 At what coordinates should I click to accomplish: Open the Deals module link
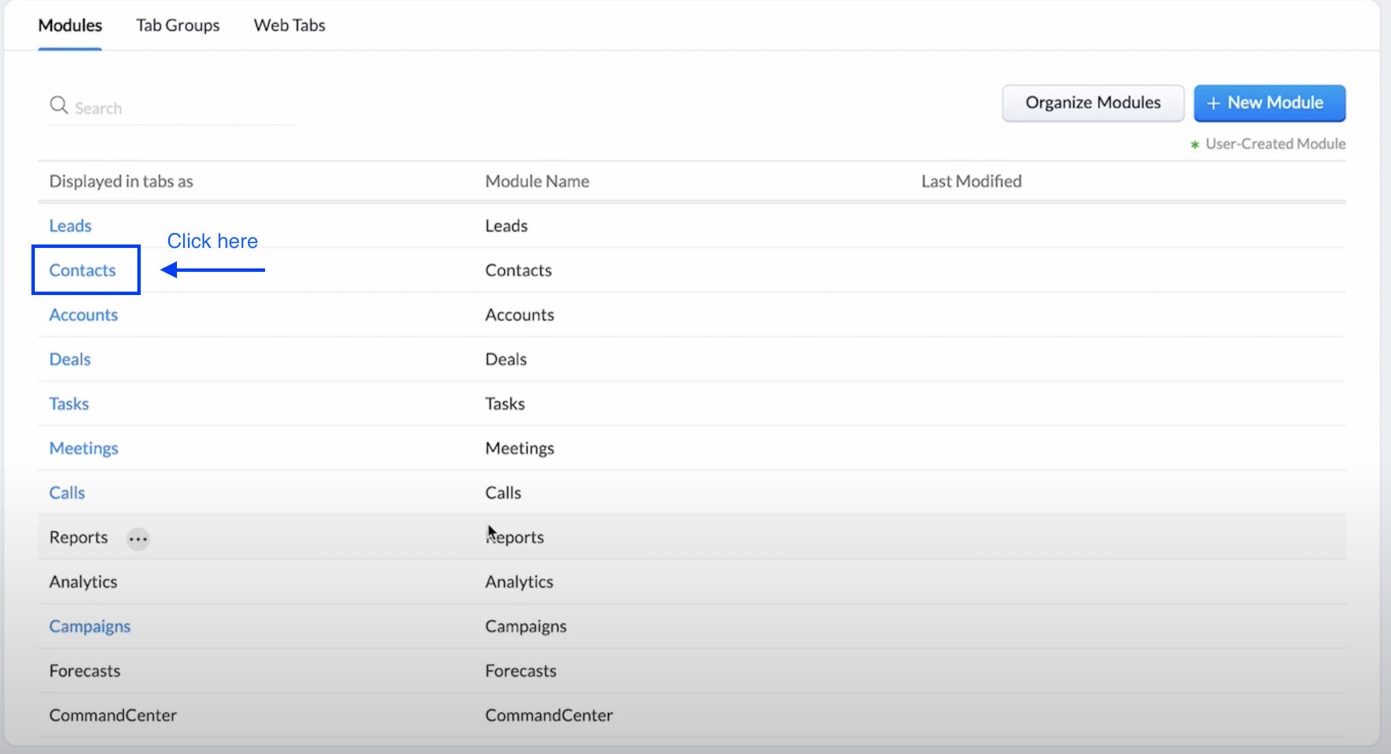click(x=70, y=359)
